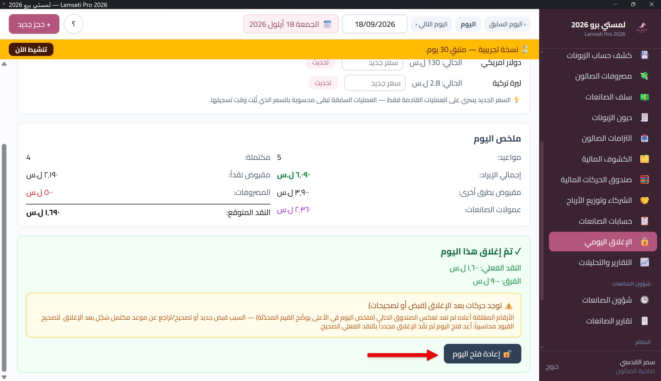Click the hourglass icon in the trial banner
Viewport: 661px width, 381px height.
[x=525, y=49]
